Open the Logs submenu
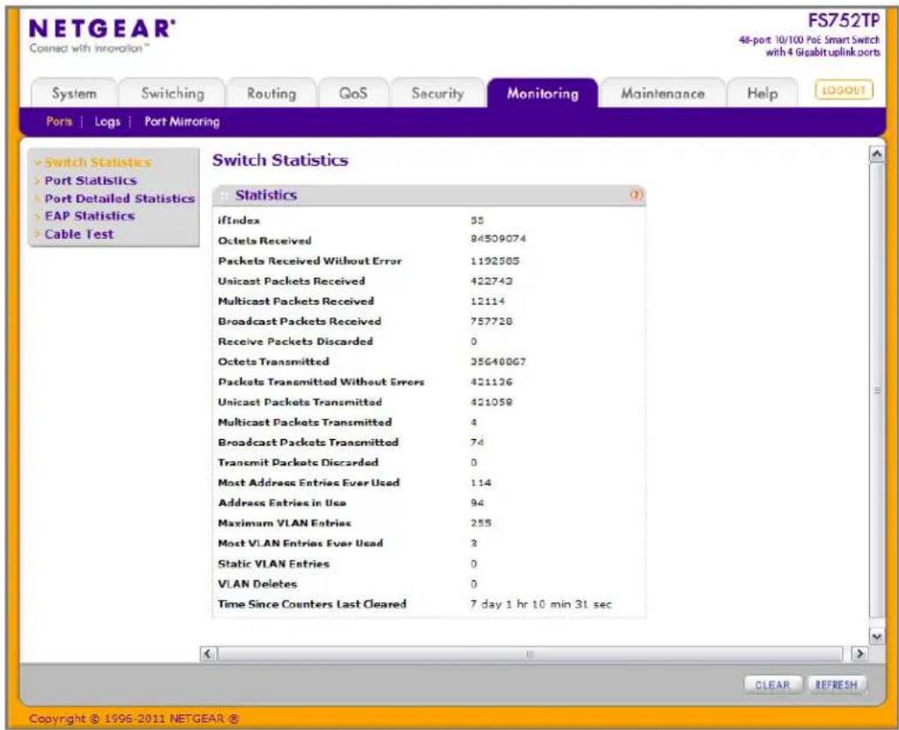 [108, 122]
